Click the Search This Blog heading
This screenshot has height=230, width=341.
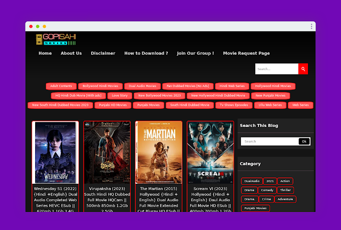[259, 125]
